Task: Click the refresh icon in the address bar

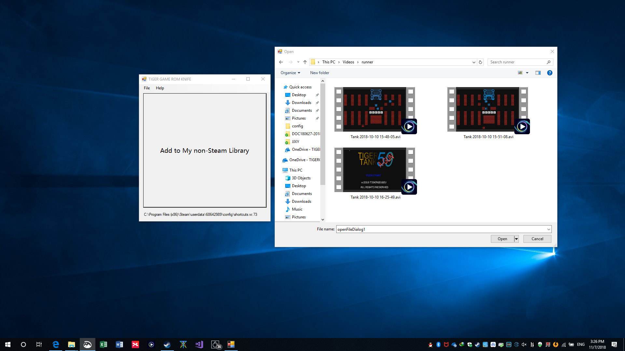Action: click(x=481, y=62)
